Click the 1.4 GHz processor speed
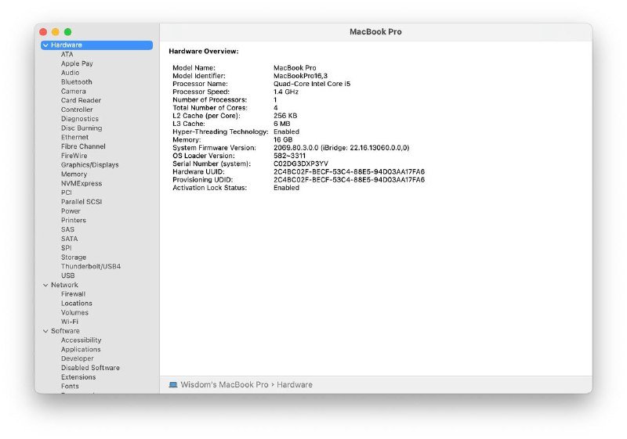 [286, 92]
